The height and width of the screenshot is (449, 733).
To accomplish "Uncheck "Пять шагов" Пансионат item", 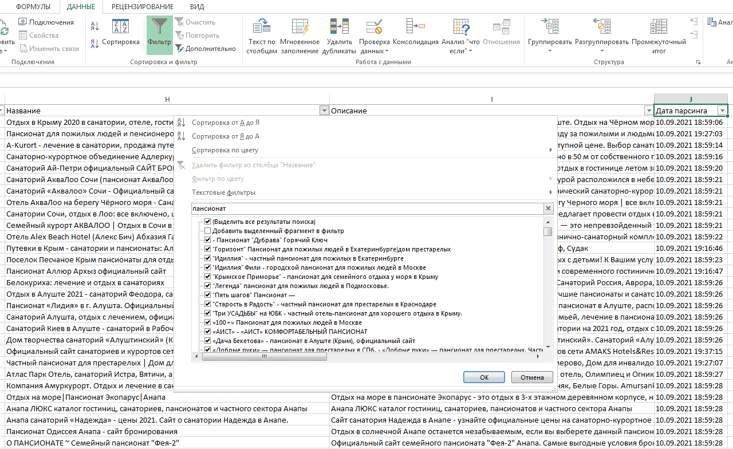I will click(x=208, y=295).
